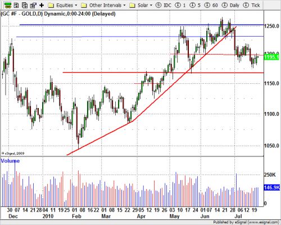Click the 2010 year label on time axis
The width and height of the screenshot is (281, 225).
48,216
